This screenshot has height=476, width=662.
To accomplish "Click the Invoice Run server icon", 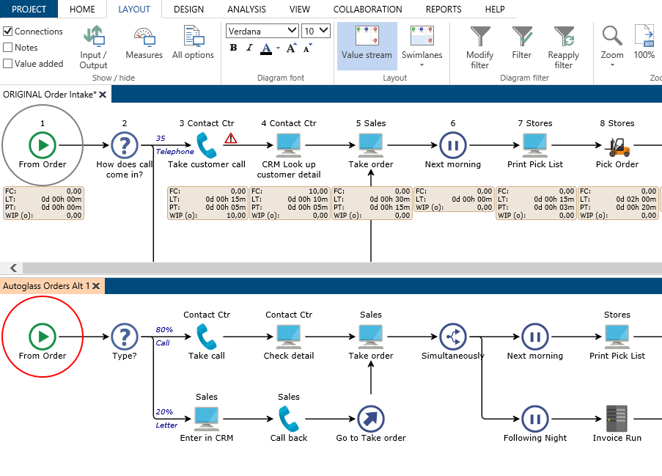I will 617,419.
